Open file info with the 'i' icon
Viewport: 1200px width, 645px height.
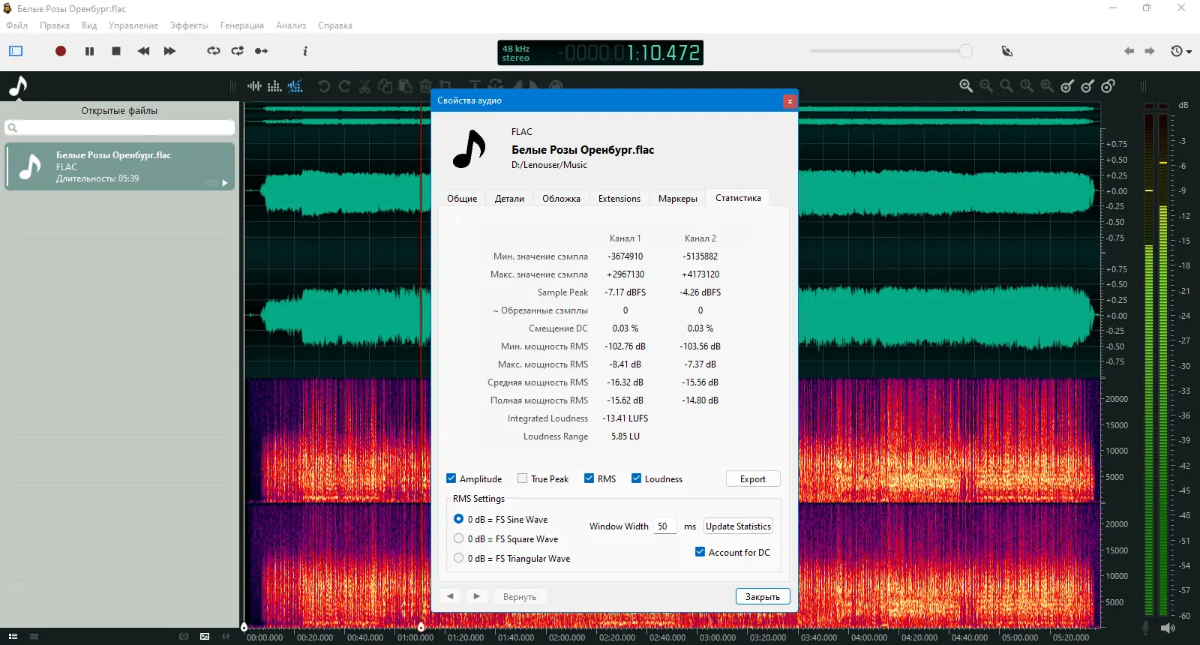pyautogui.click(x=304, y=51)
